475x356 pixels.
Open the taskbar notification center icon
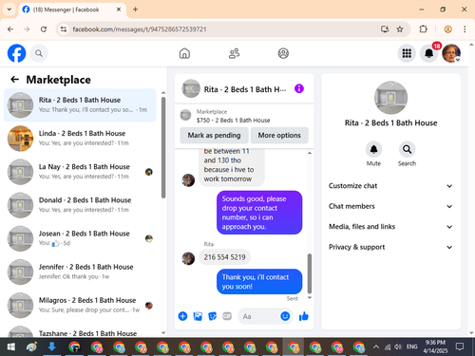pyautogui.click(x=460, y=347)
